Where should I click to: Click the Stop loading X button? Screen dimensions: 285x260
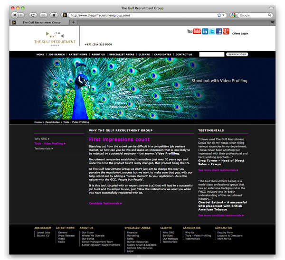coord(43,15)
